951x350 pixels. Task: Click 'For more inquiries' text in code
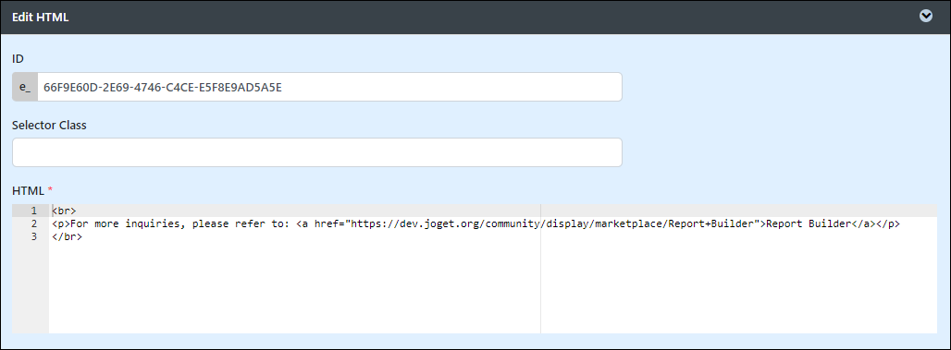[x=126, y=224]
